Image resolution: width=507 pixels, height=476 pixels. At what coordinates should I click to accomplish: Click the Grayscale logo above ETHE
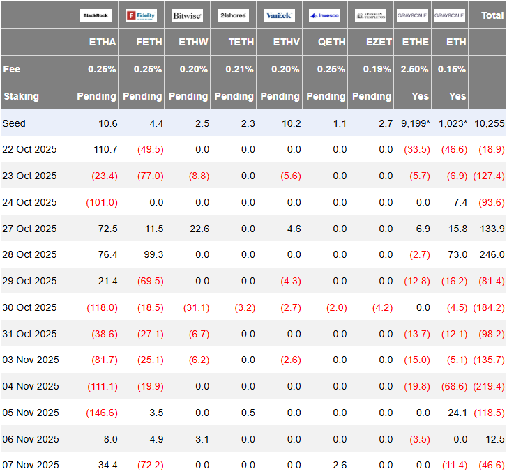[412, 15]
